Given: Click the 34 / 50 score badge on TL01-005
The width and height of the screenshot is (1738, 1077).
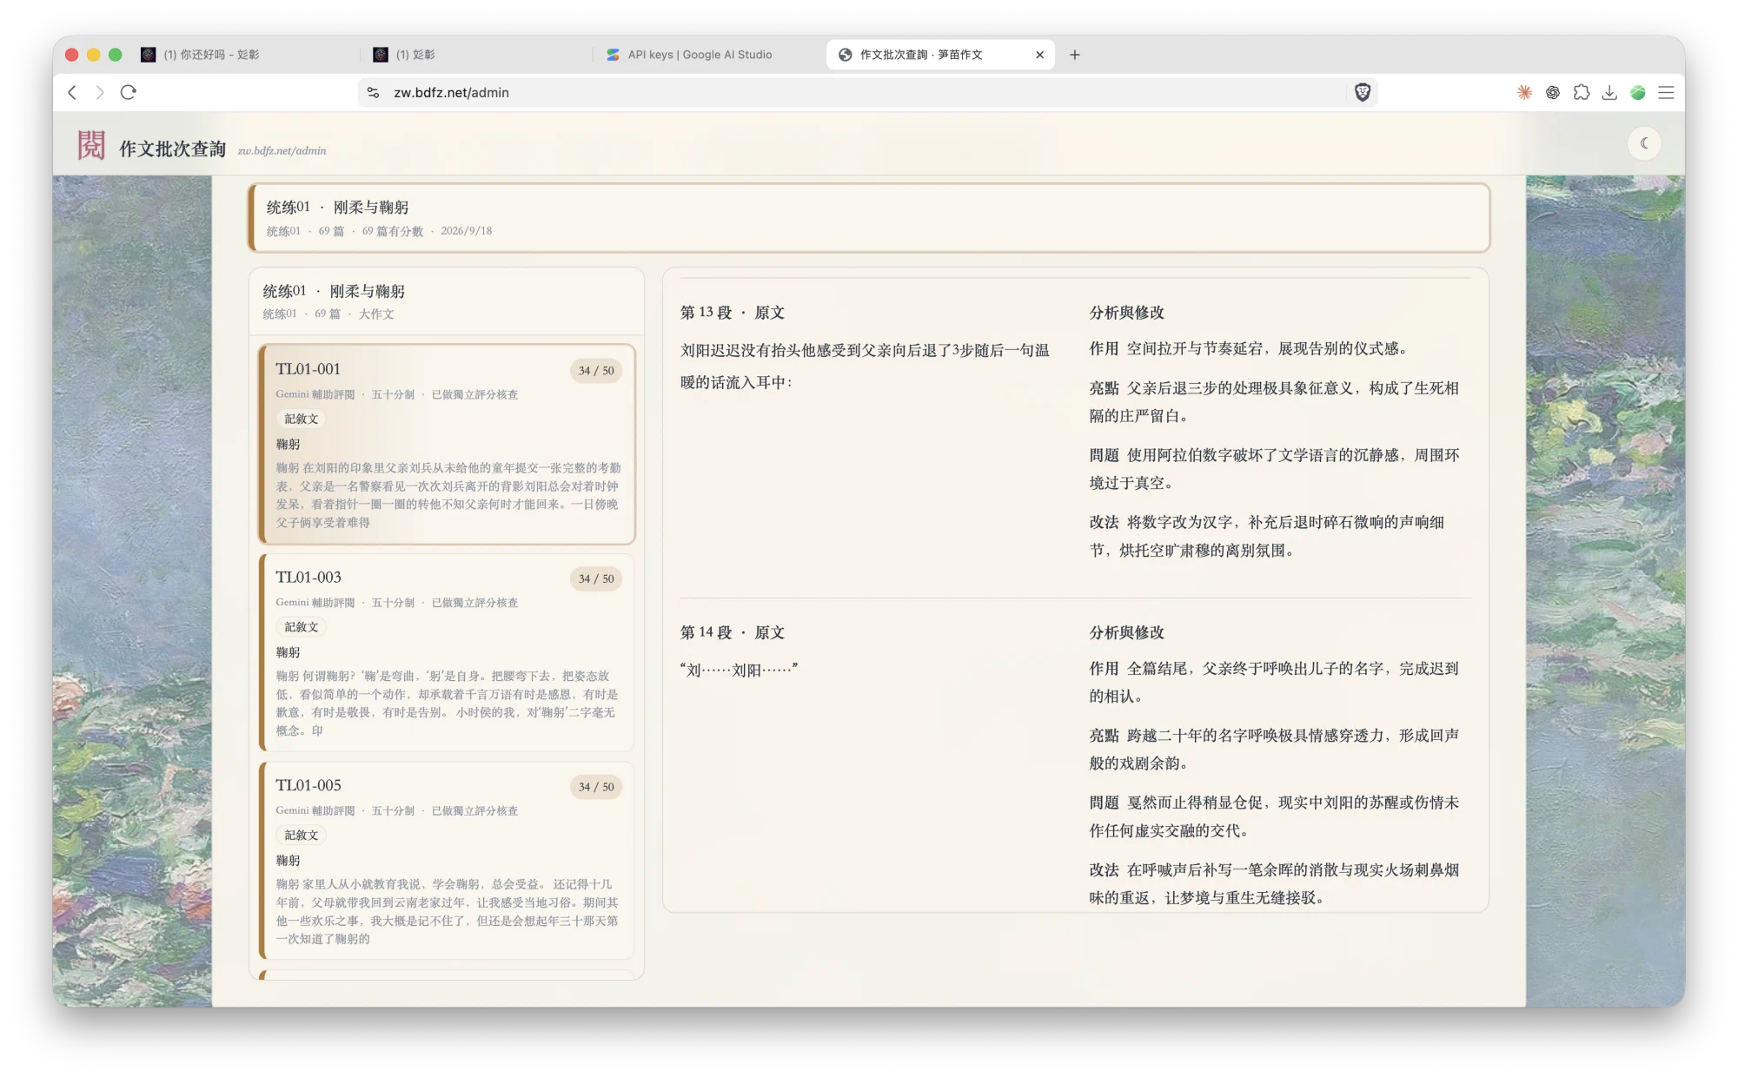Looking at the screenshot, I should (x=596, y=787).
